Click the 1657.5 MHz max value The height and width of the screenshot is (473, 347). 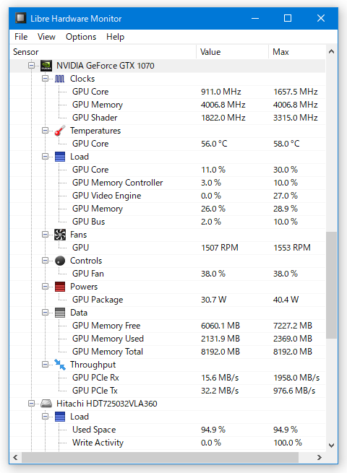click(x=296, y=92)
